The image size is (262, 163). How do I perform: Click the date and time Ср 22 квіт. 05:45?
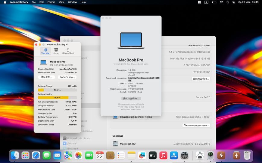click(x=248, y=2)
